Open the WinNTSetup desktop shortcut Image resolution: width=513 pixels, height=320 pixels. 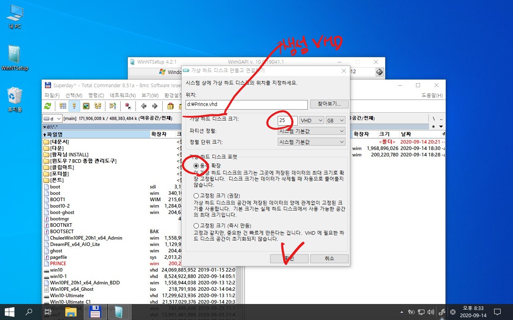[15, 58]
